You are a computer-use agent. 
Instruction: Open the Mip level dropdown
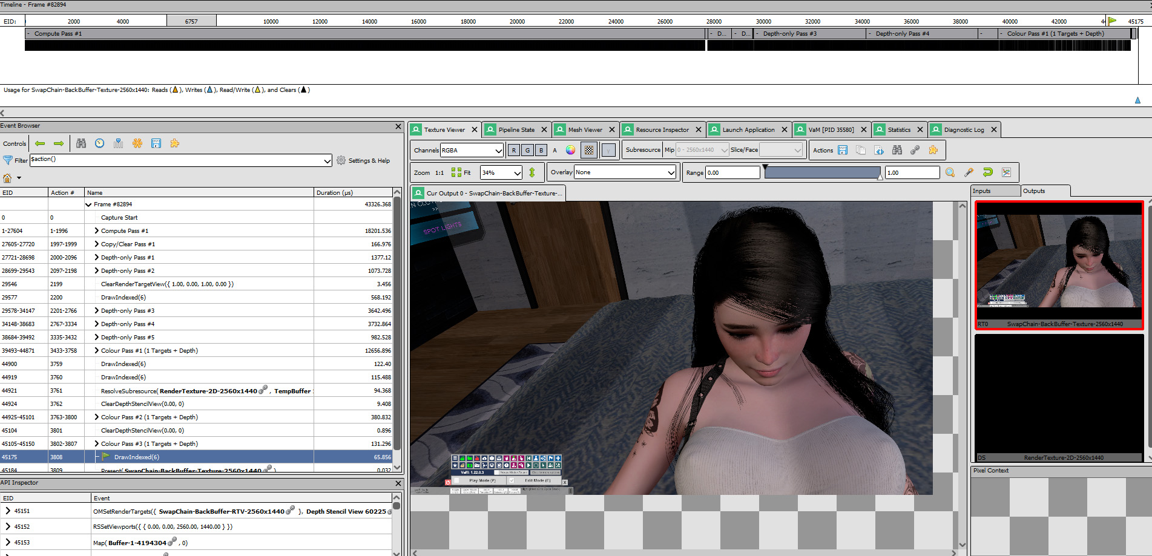click(x=702, y=150)
